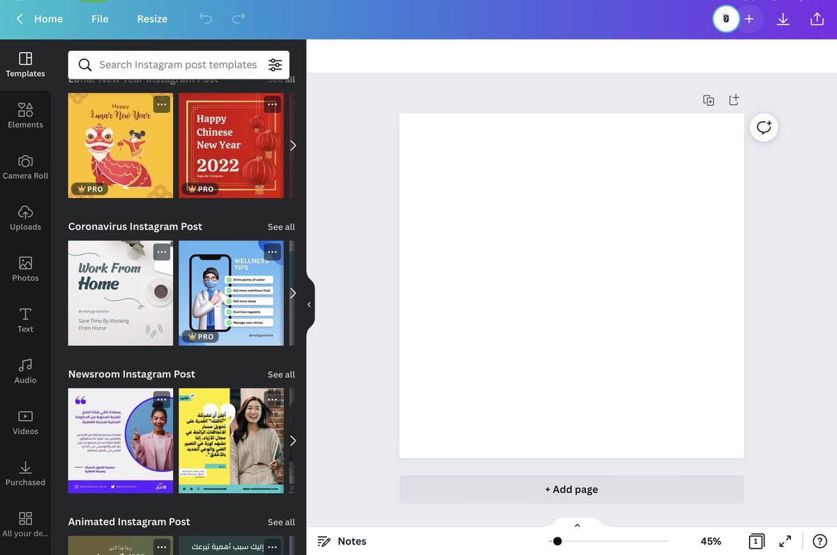Open options on Wellness Tips template
The image size is (837, 555).
(272, 252)
